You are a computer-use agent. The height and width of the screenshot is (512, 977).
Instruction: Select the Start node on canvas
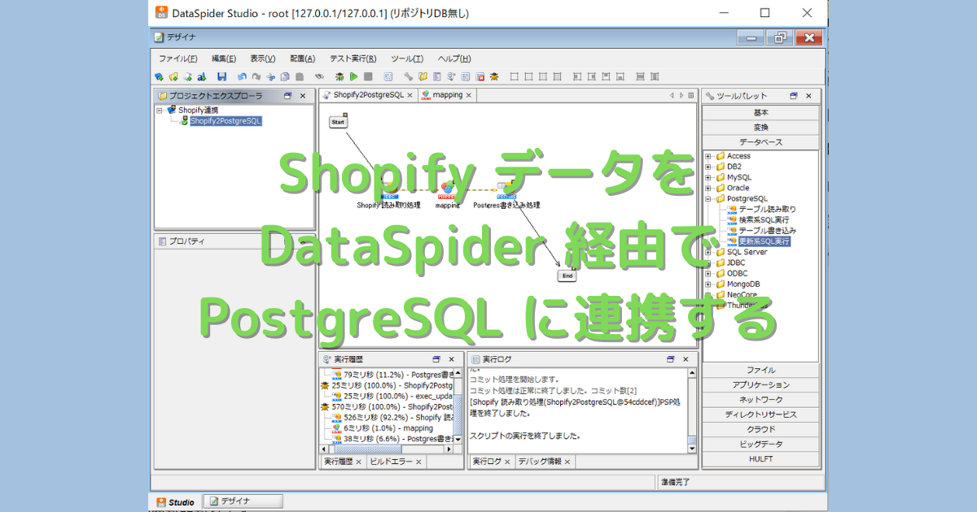(x=339, y=121)
